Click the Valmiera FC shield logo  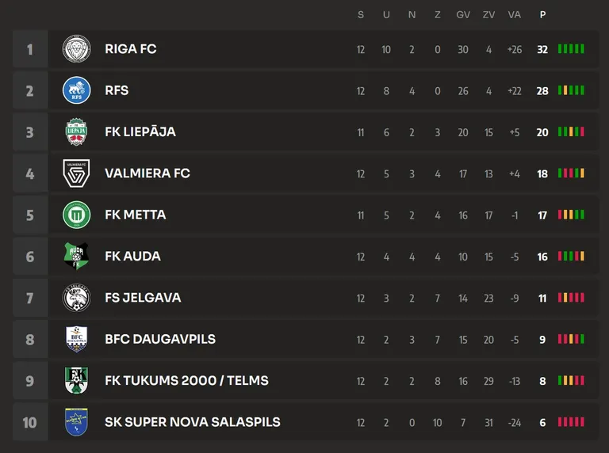click(x=76, y=173)
